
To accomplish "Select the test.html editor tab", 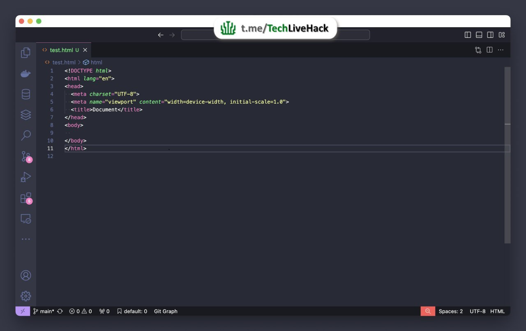I will tap(64, 50).
